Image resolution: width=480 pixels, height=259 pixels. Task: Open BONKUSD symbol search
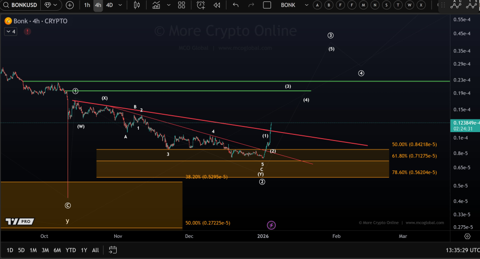[20, 5]
